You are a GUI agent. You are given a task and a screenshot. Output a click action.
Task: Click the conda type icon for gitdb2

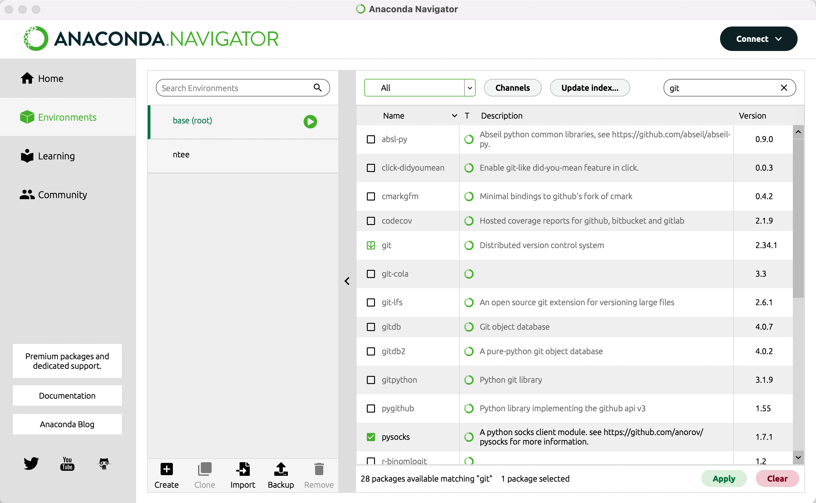(469, 351)
